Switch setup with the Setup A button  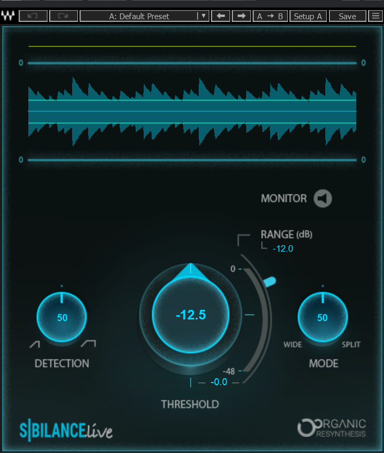click(308, 16)
